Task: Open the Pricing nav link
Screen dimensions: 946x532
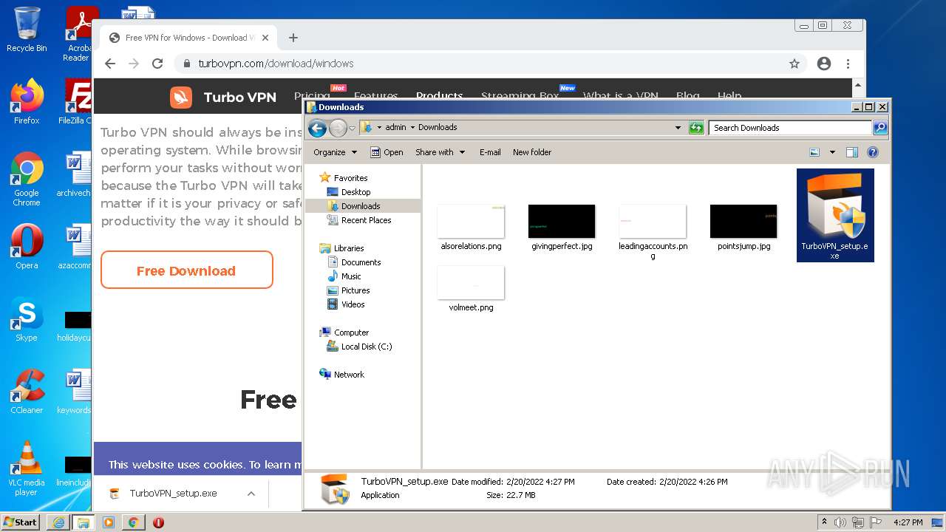Action: click(x=312, y=96)
